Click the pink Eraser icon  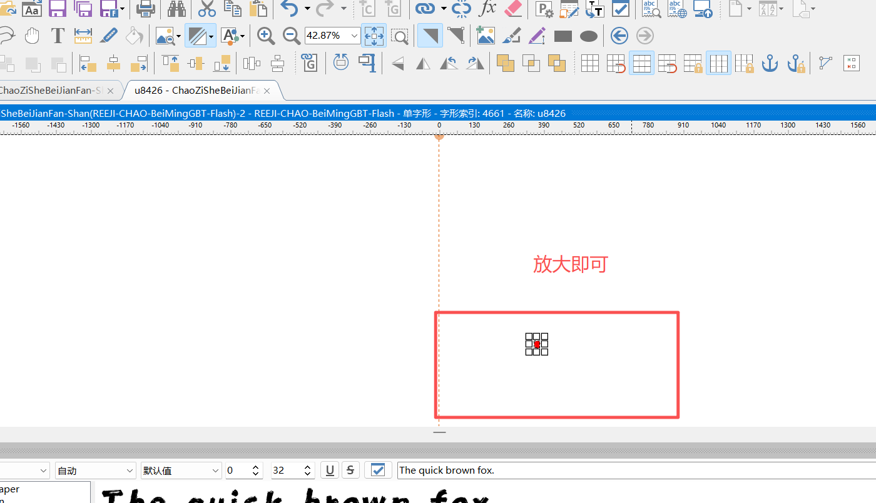pos(512,9)
